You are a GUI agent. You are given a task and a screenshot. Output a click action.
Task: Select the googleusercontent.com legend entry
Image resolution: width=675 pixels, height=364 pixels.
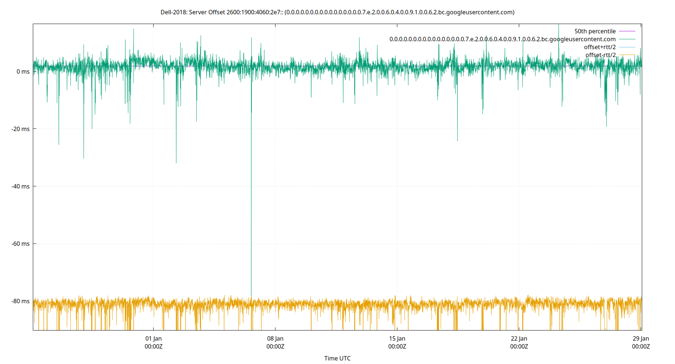[x=502, y=39]
